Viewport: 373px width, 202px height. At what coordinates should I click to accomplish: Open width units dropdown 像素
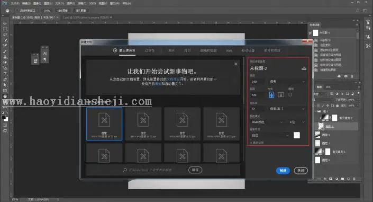(x=287, y=82)
